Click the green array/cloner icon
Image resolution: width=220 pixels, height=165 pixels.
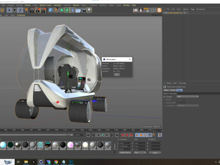pyautogui.click(x=67, y=10)
